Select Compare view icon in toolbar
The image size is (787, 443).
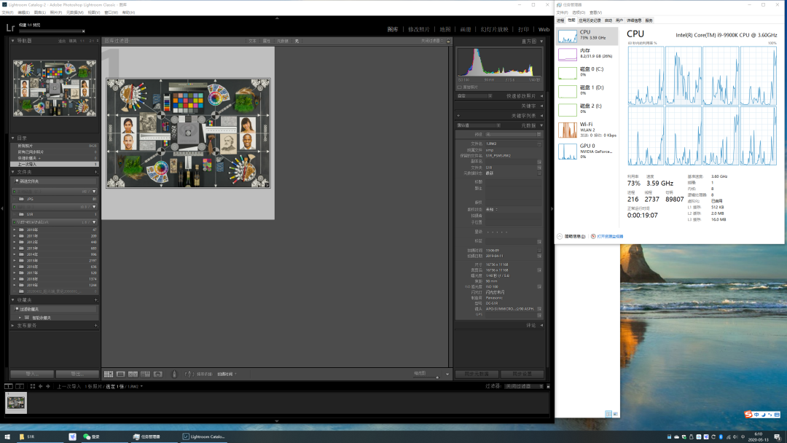(x=133, y=374)
